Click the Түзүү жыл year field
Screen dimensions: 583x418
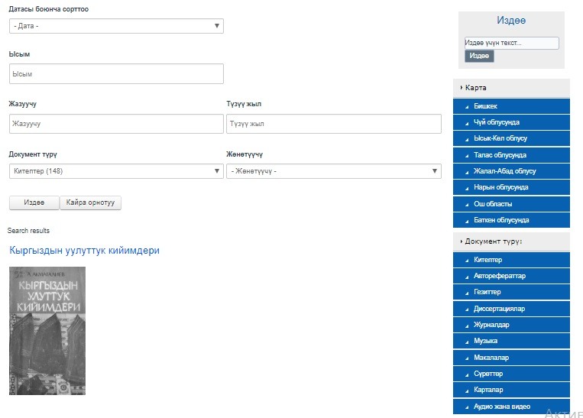334,124
